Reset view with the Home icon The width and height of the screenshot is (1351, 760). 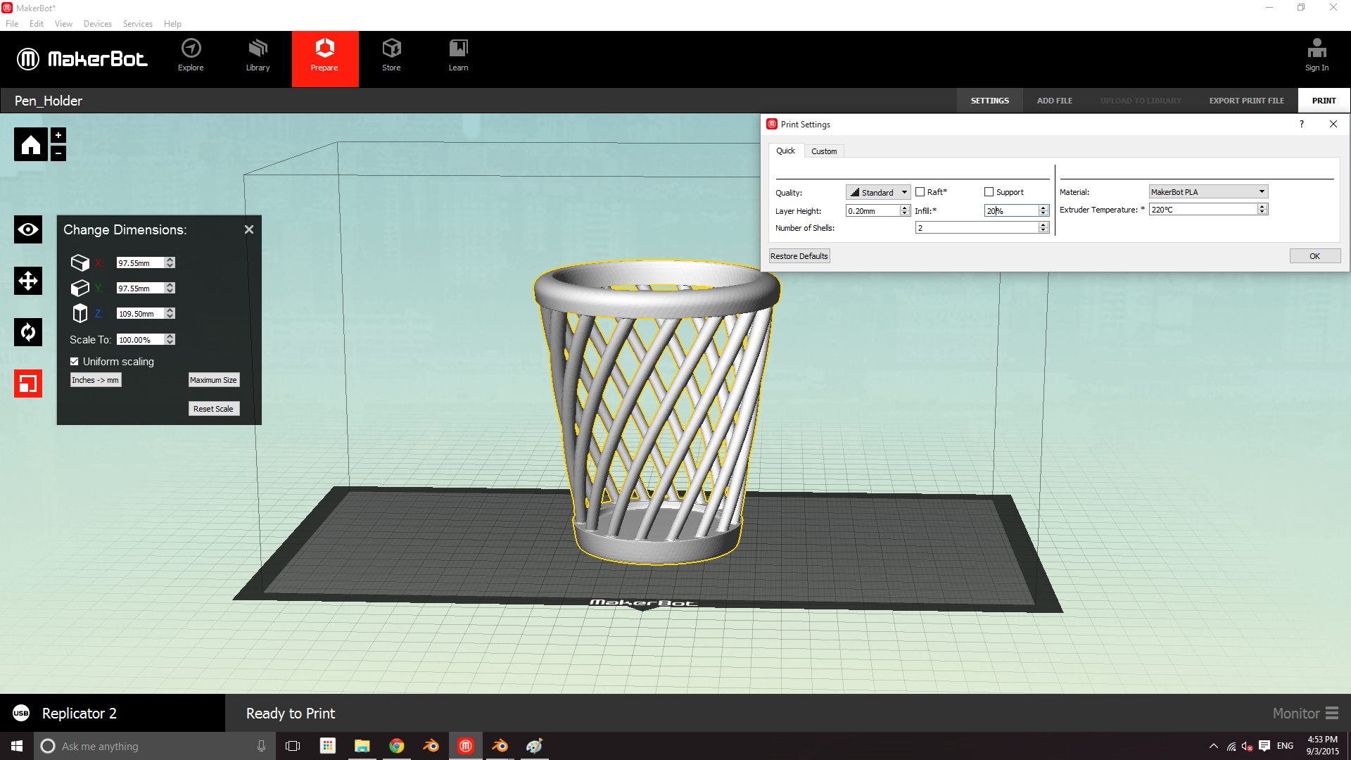pos(31,144)
